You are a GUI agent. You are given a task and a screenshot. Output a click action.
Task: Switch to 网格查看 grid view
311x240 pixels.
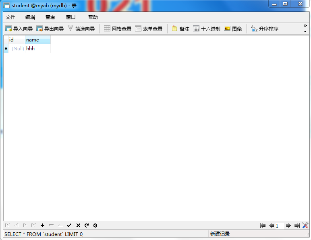click(x=118, y=29)
